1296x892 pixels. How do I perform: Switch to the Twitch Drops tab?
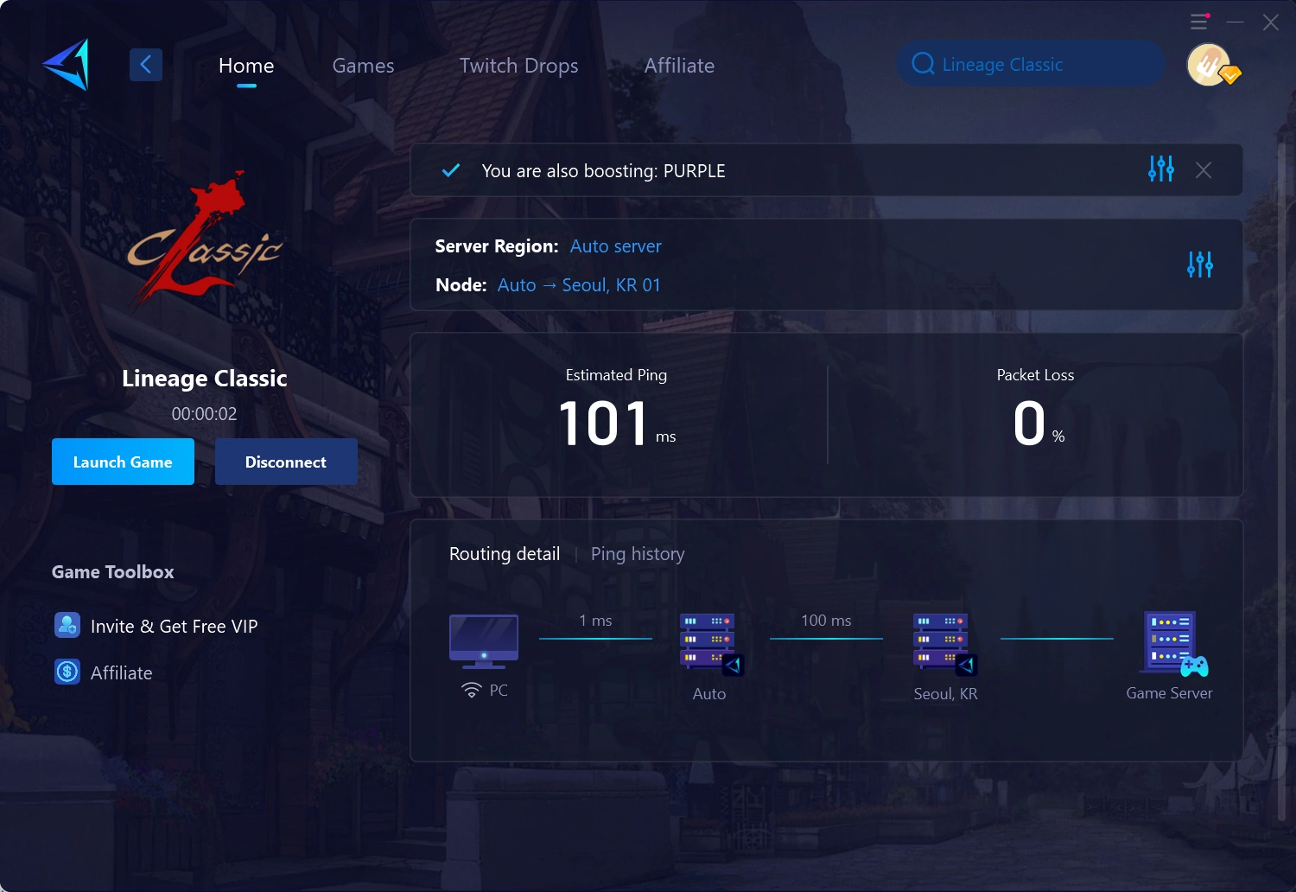coord(518,66)
